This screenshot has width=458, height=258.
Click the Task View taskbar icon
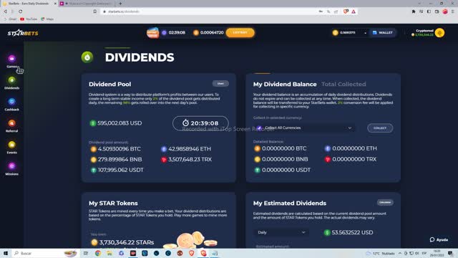86,253
